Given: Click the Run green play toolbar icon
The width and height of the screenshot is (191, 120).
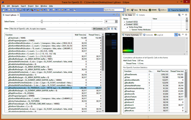Looking at the screenshot, I should click(32, 10).
